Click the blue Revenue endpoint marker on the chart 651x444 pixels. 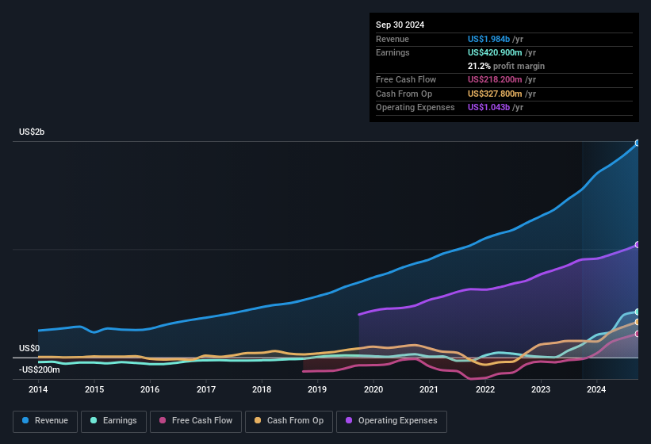click(x=637, y=144)
